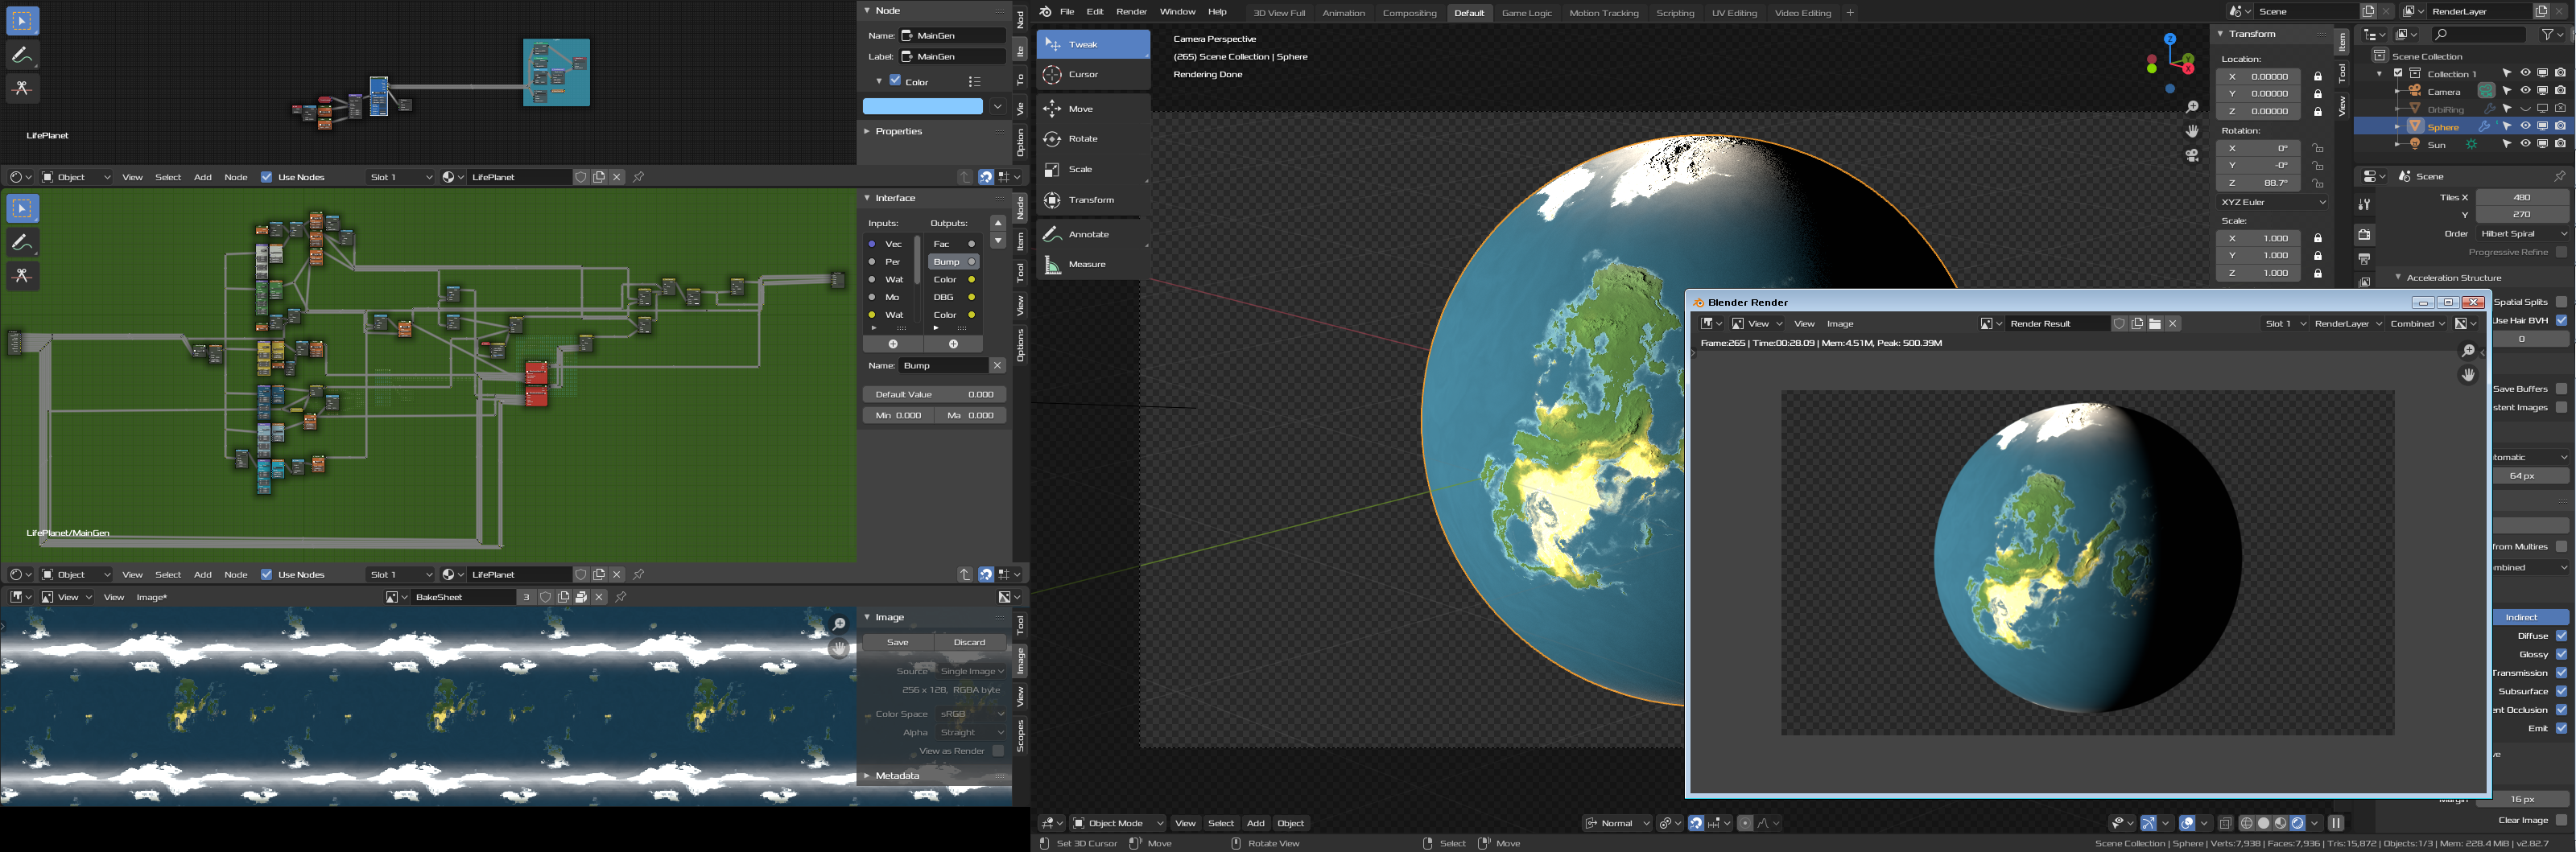Screen dimensions: 2576x852
Task: Click Tiles X value field
Action: coord(2521,197)
